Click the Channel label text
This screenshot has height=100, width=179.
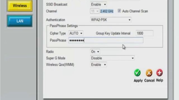(x=51, y=11)
